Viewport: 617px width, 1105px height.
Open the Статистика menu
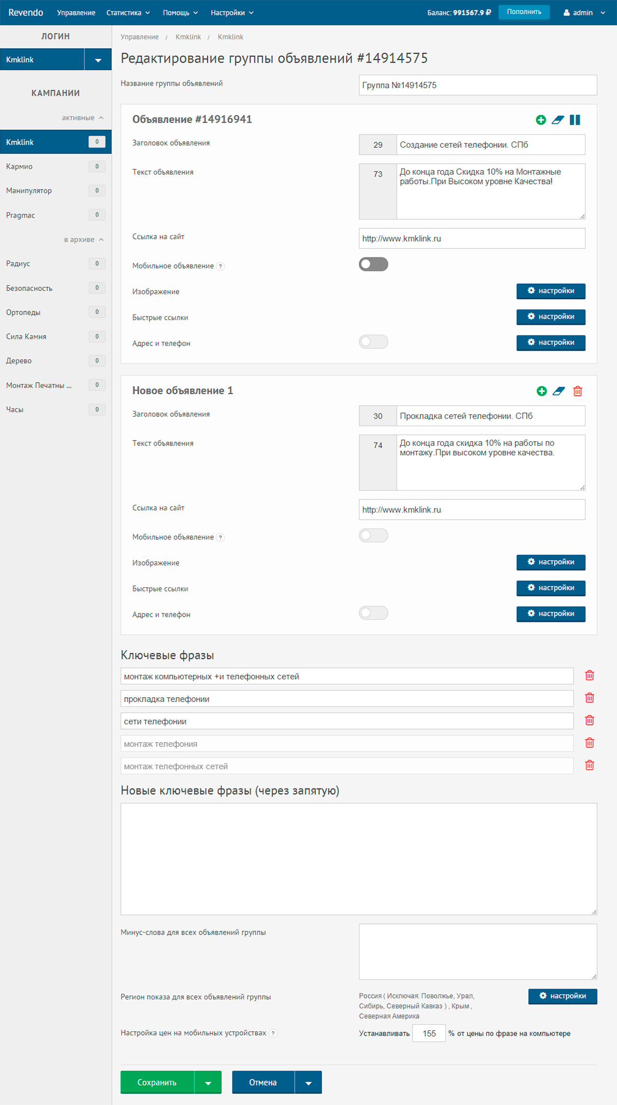[128, 13]
